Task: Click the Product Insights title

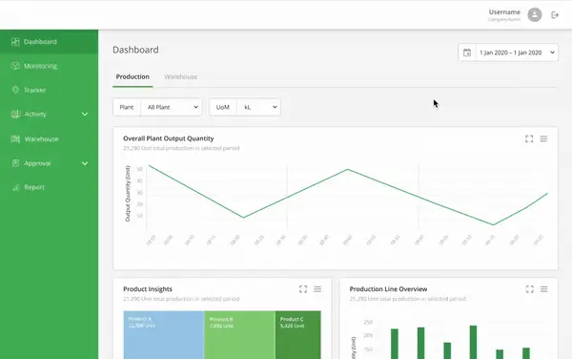Action: [x=148, y=289]
